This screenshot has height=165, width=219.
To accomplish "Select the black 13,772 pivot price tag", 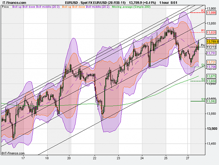I will pyautogui.click(x=211, y=47).
